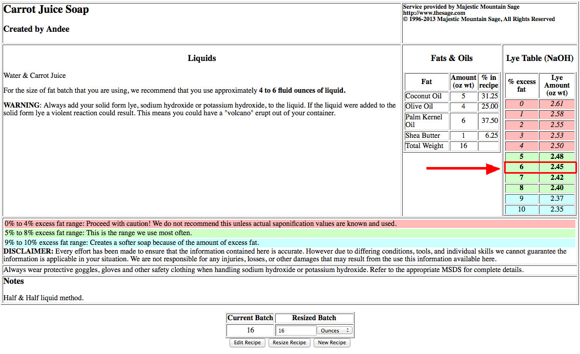Click the Lye Table (NaOH) heading
The height and width of the screenshot is (354, 580).
point(540,58)
